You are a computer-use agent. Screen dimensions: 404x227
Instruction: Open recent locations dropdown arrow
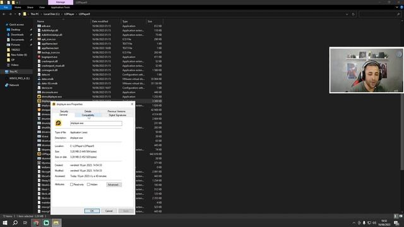(x=15, y=14)
